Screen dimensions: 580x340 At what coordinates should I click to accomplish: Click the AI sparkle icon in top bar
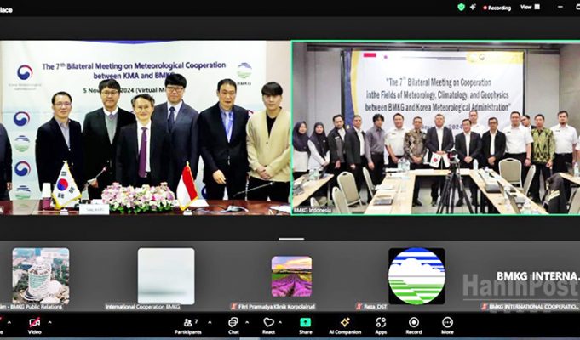[x=474, y=7]
